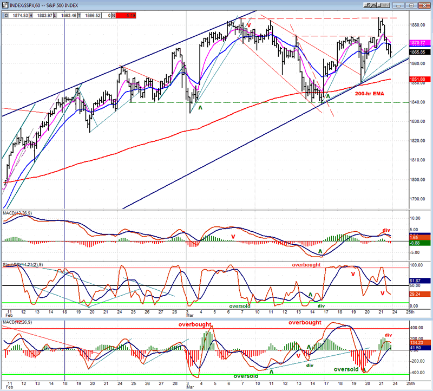
Task: Click the High price field showing 1883.97
Action: click(x=43, y=16)
